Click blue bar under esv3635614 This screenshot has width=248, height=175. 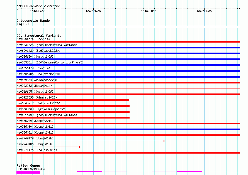[128, 65]
